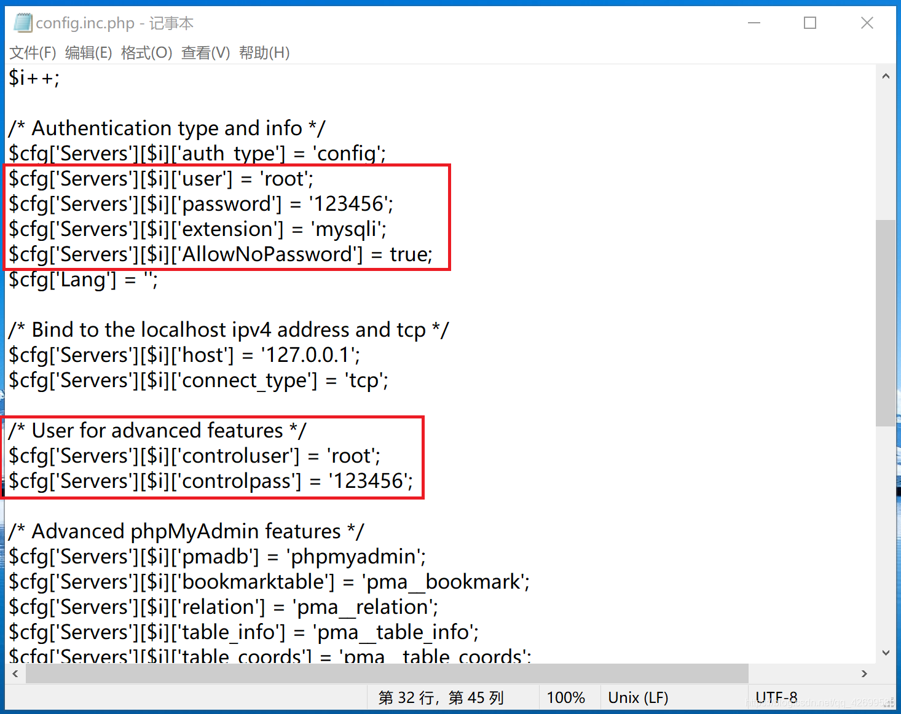Click the horizontal scrollbar right arrow

pyautogui.click(x=864, y=673)
